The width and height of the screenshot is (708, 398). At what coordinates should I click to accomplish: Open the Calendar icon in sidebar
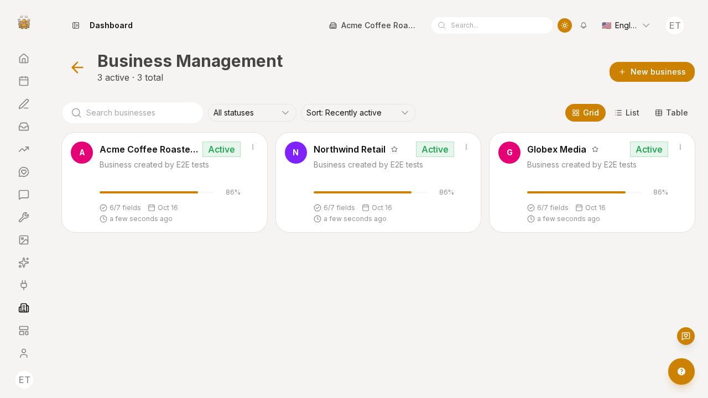[x=24, y=81]
